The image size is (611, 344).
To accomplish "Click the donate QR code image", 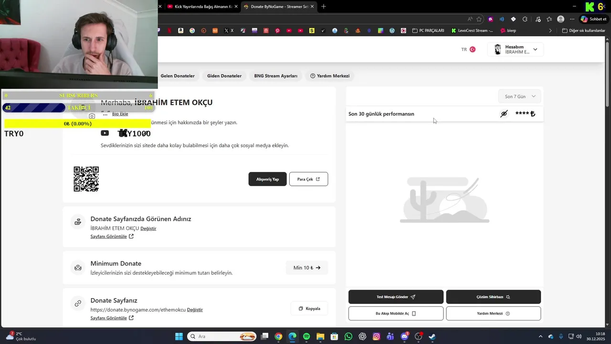I will tap(86, 179).
